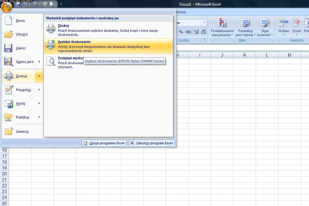Select row 17 header
The height and width of the screenshot is (206, 309).
point(4,156)
